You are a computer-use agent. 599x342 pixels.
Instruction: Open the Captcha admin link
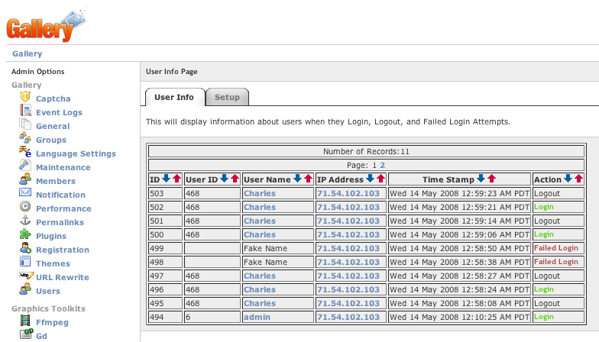pyautogui.click(x=53, y=99)
